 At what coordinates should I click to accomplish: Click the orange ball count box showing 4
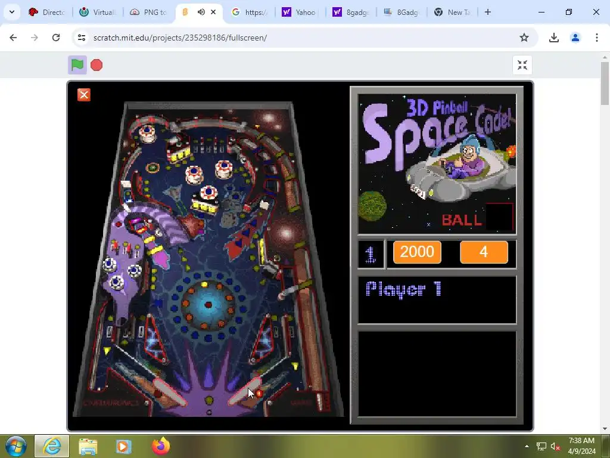pyautogui.click(x=484, y=252)
